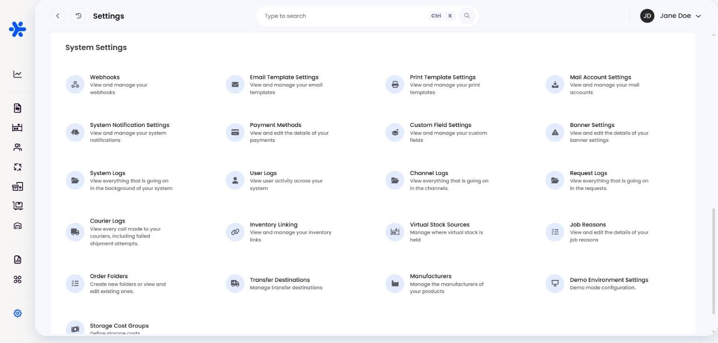
Task: Click the JD user avatar
Action: tap(647, 16)
